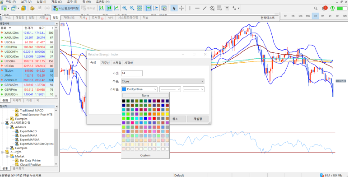Click the 기간 period input field
349x177 pixels.
[132, 73]
